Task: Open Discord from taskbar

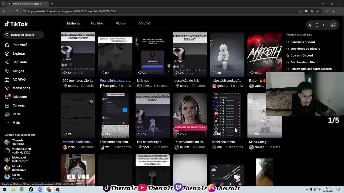Action: tap(40, 190)
